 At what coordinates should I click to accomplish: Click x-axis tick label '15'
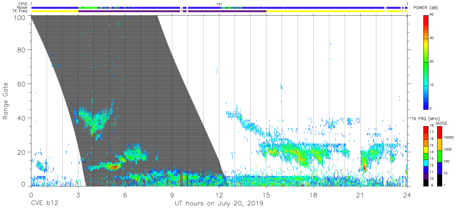(266, 195)
